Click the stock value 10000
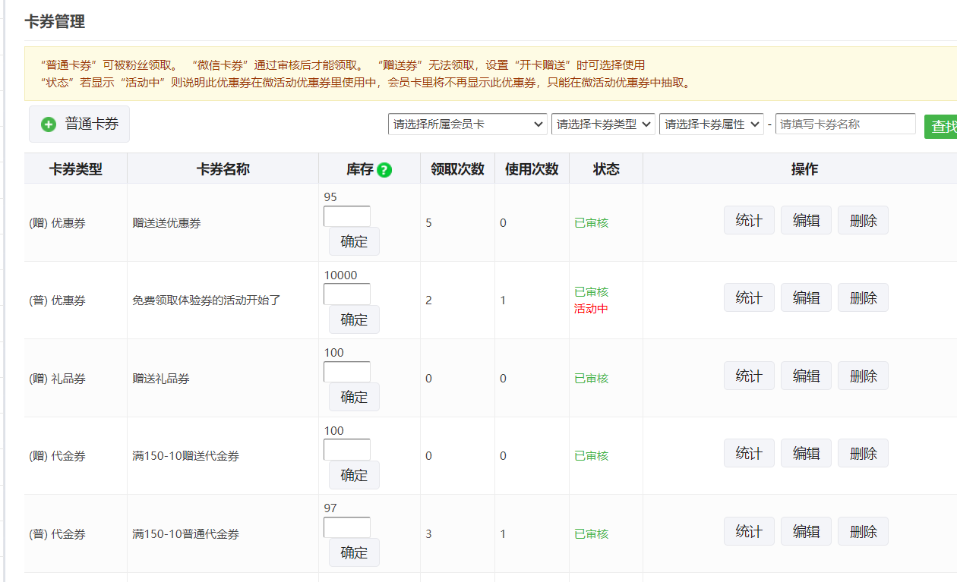The width and height of the screenshot is (957, 582). (x=340, y=275)
